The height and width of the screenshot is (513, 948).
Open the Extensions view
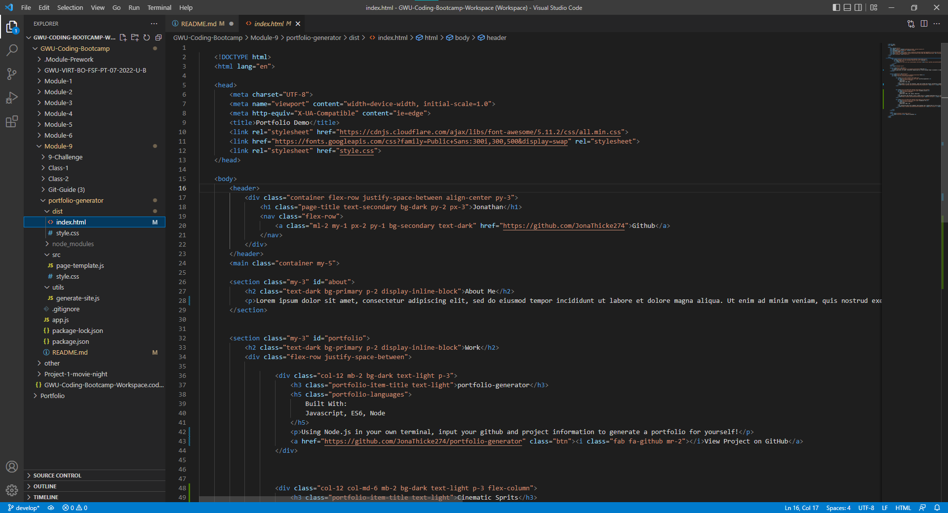(x=12, y=121)
